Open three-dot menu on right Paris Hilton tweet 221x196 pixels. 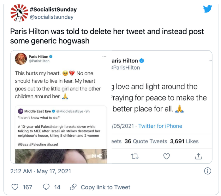[x=210, y=61]
